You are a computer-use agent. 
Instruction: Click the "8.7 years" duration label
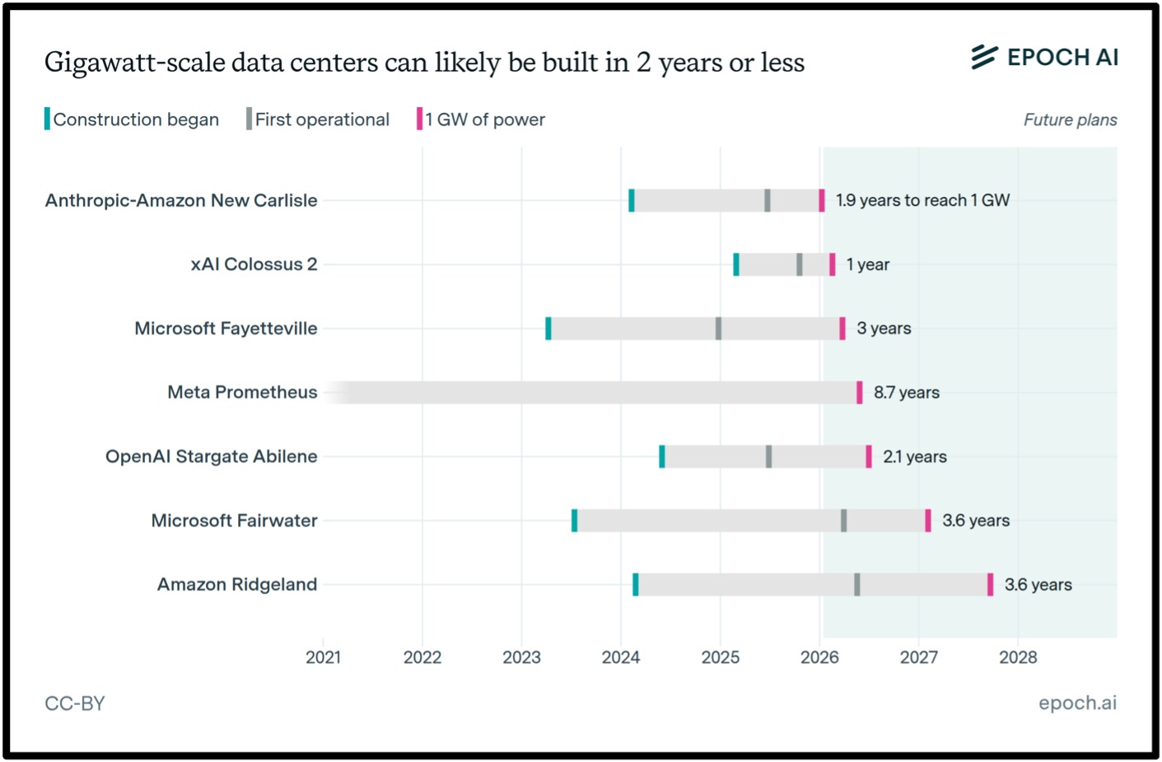[906, 393]
